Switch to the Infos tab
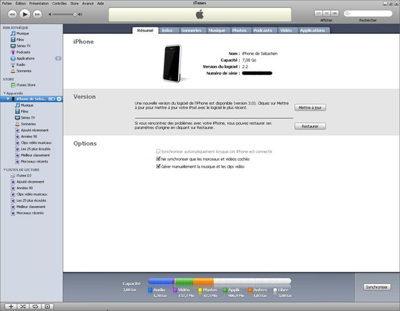 pos(167,30)
